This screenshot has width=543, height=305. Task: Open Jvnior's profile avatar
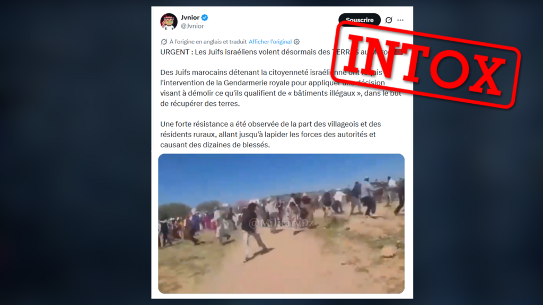click(x=169, y=21)
